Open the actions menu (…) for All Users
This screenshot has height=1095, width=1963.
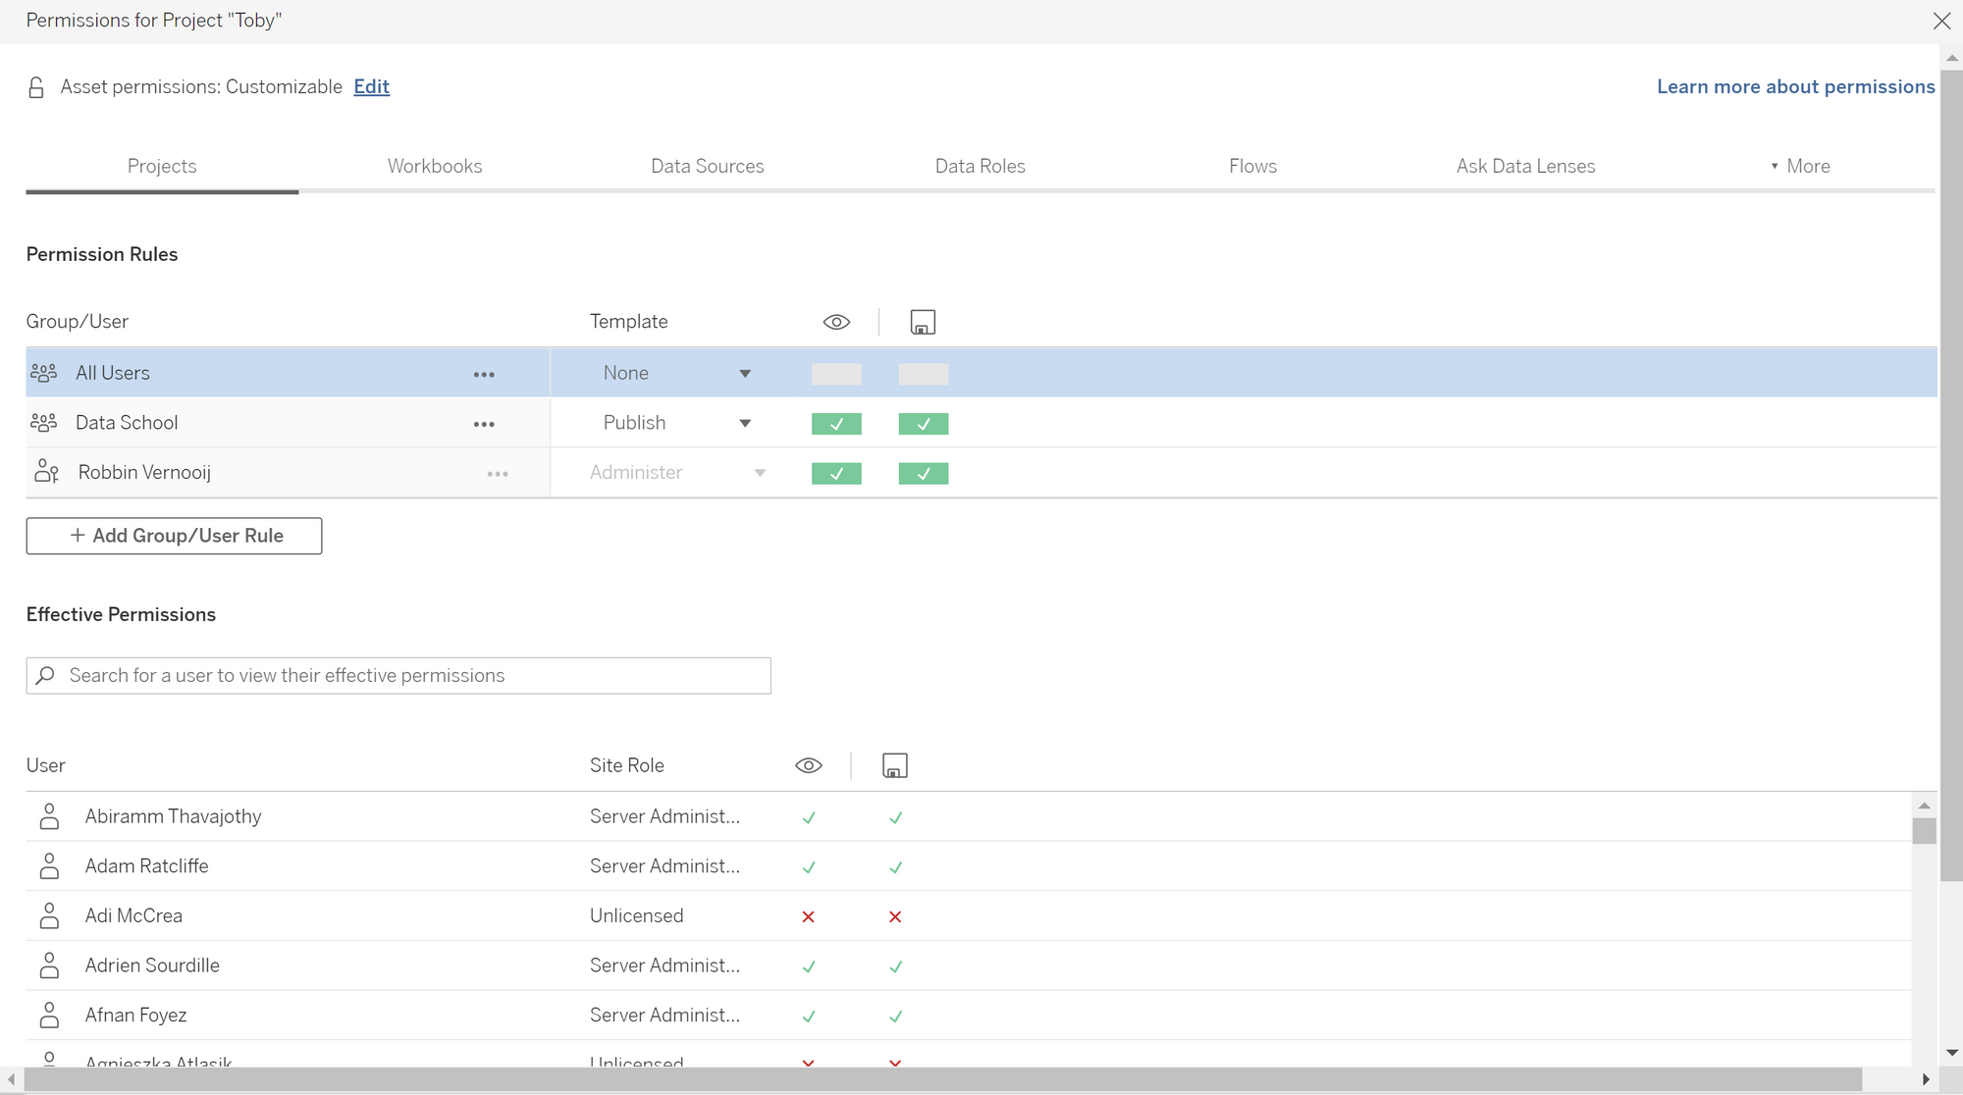(x=484, y=374)
